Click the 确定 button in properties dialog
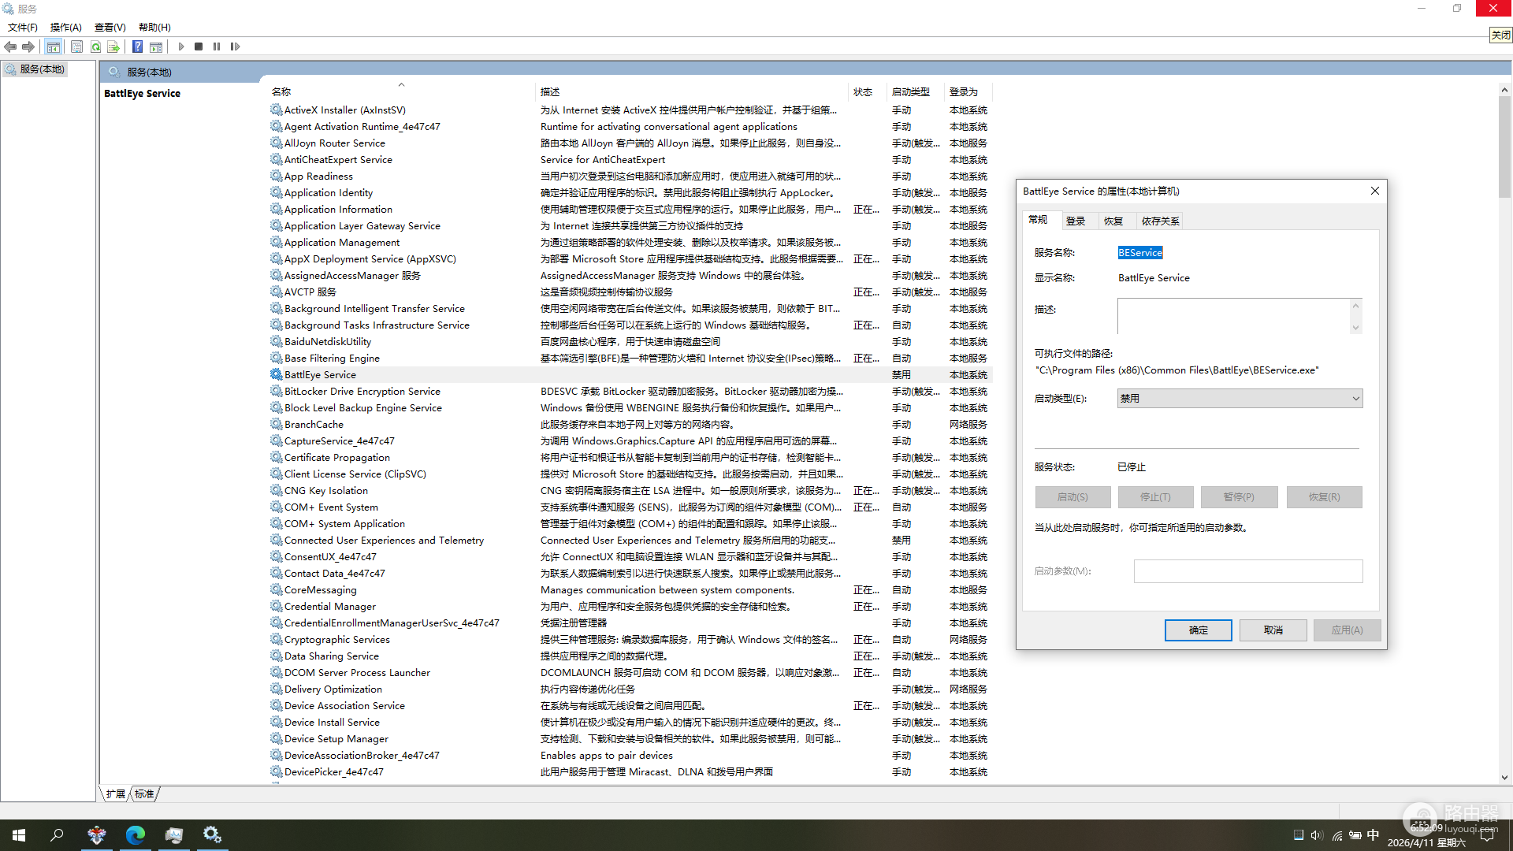This screenshot has width=1513, height=851. pos(1198,630)
